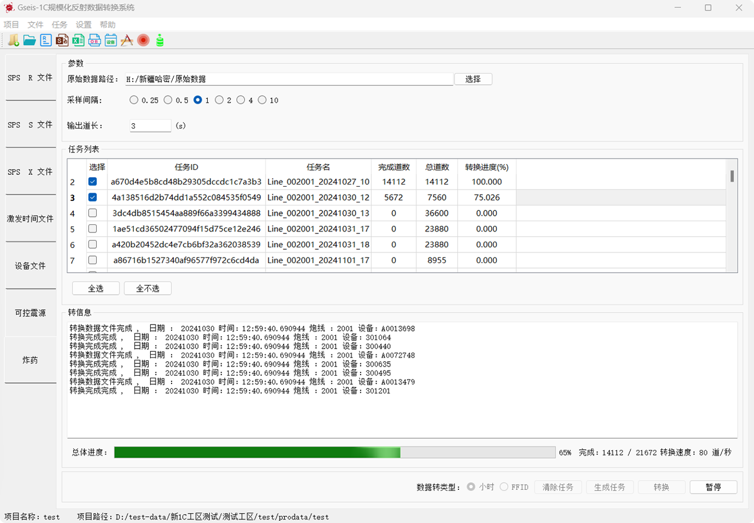Click the new project folder icon
Viewport: 754px width, 523px height.
[14, 40]
